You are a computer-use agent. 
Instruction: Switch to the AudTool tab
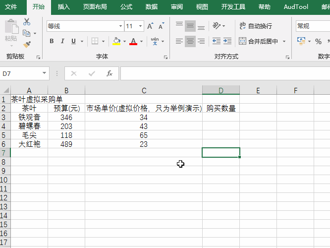[296, 7]
